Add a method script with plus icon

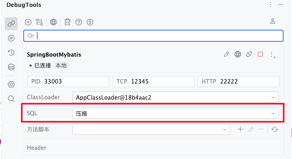(241, 129)
